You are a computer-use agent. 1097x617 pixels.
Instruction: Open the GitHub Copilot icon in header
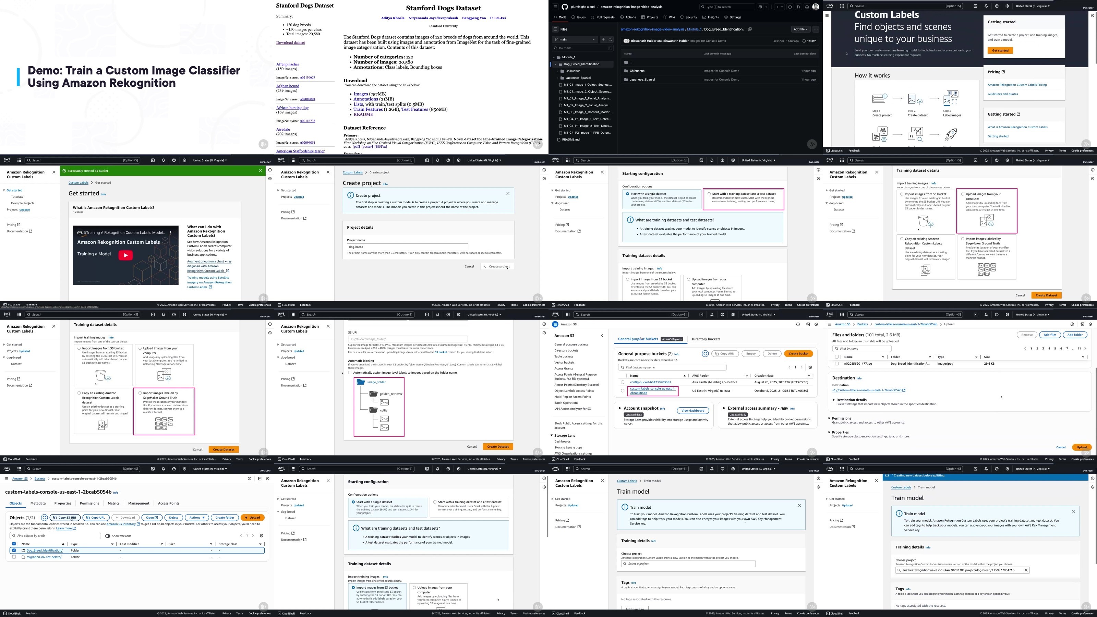click(x=760, y=7)
